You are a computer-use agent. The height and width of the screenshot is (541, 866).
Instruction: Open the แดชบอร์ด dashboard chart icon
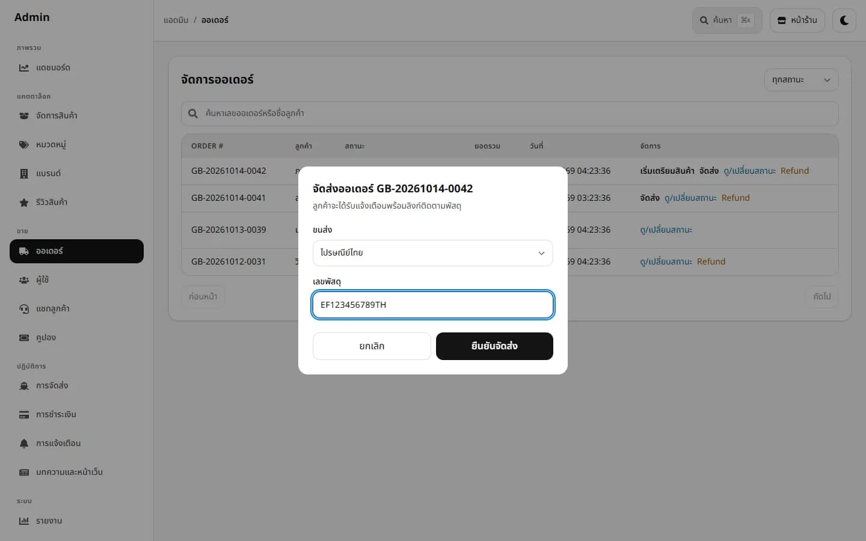(x=24, y=68)
